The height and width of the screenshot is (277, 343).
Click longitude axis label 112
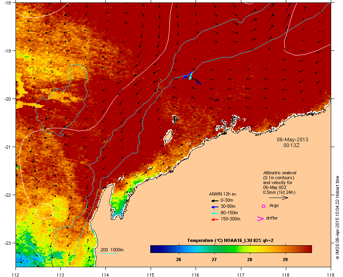(x=16, y=275)
